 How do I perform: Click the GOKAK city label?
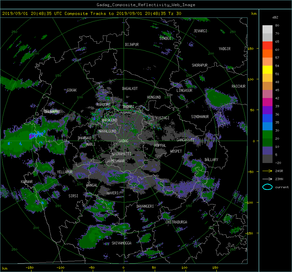72,90
